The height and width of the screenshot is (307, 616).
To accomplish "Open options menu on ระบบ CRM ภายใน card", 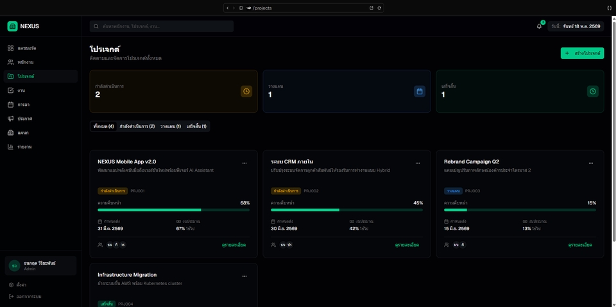I will pyautogui.click(x=418, y=163).
